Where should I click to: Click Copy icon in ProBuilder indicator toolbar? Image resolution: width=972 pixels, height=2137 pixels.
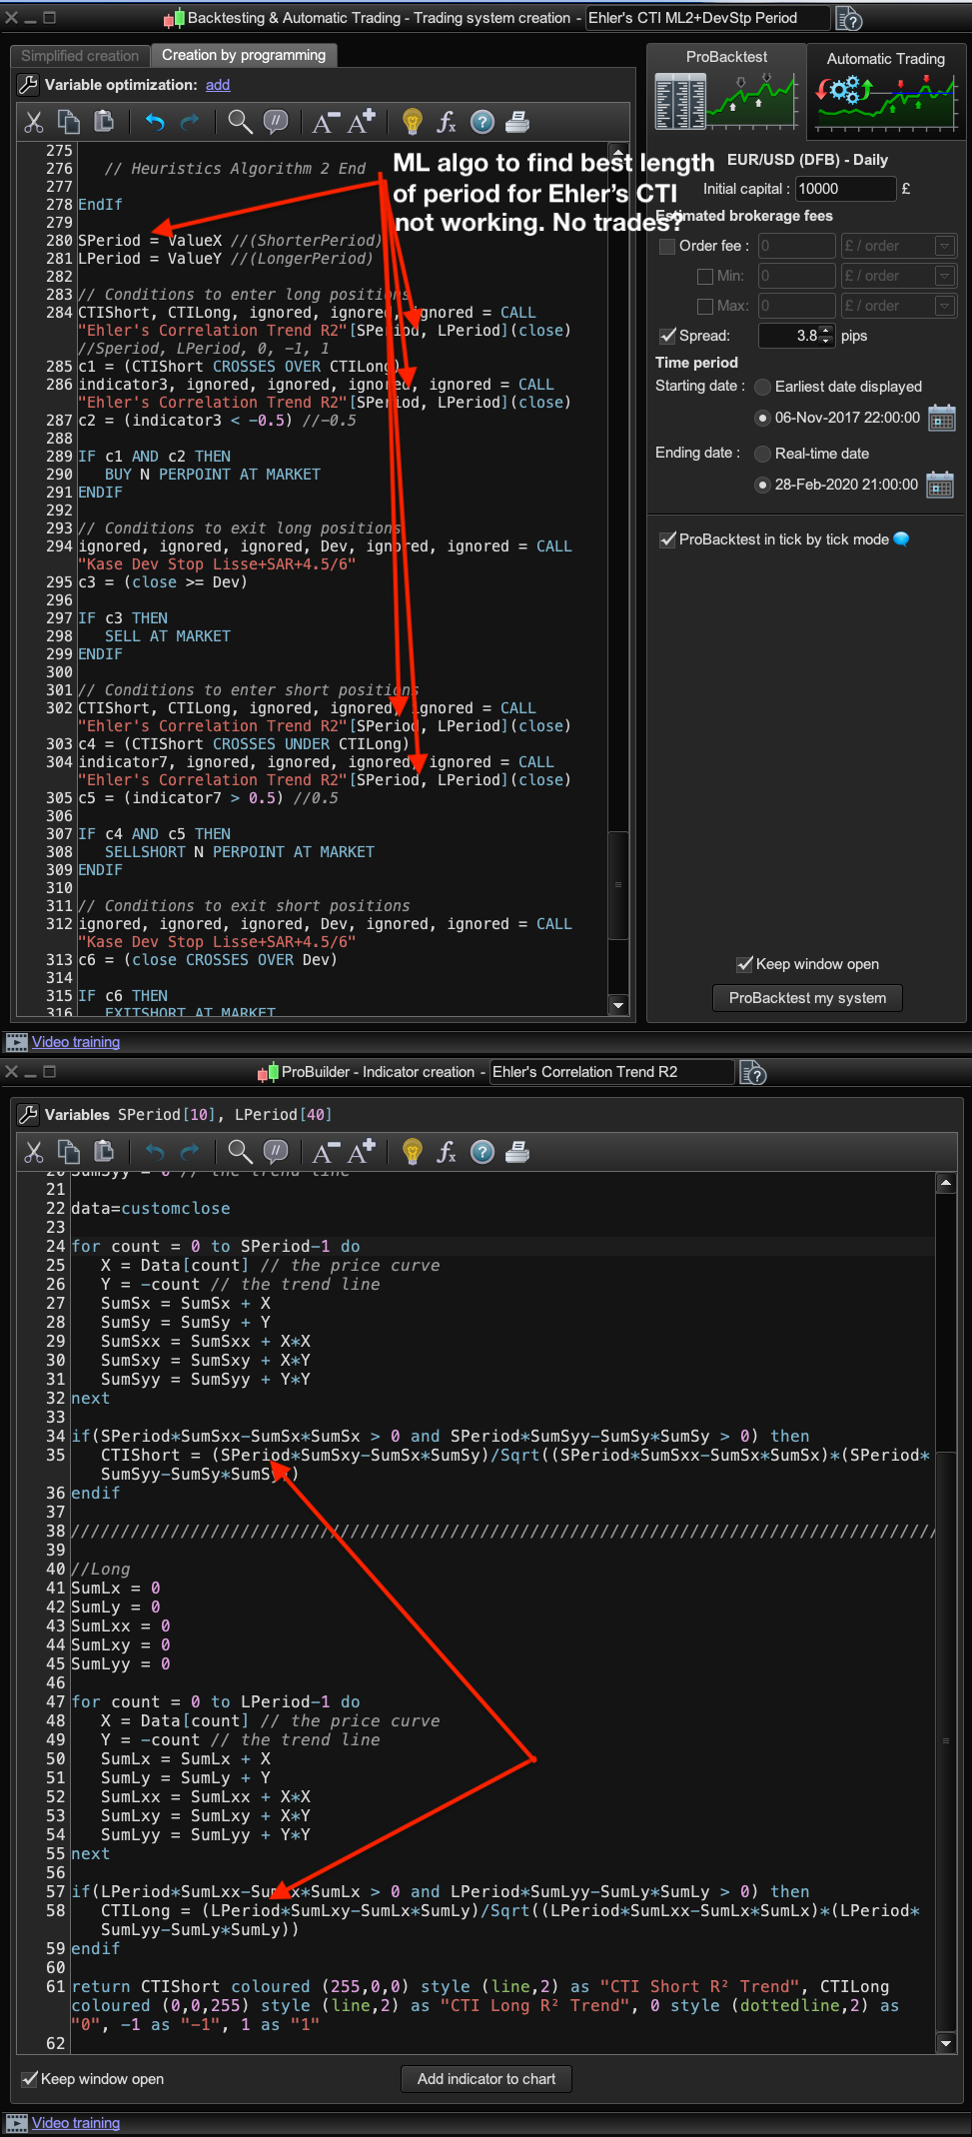pyautogui.click(x=69, y=1152)
